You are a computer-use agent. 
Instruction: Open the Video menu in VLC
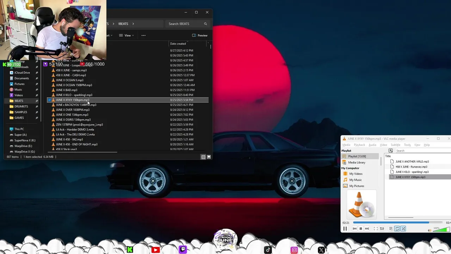[x=383, y=145]
